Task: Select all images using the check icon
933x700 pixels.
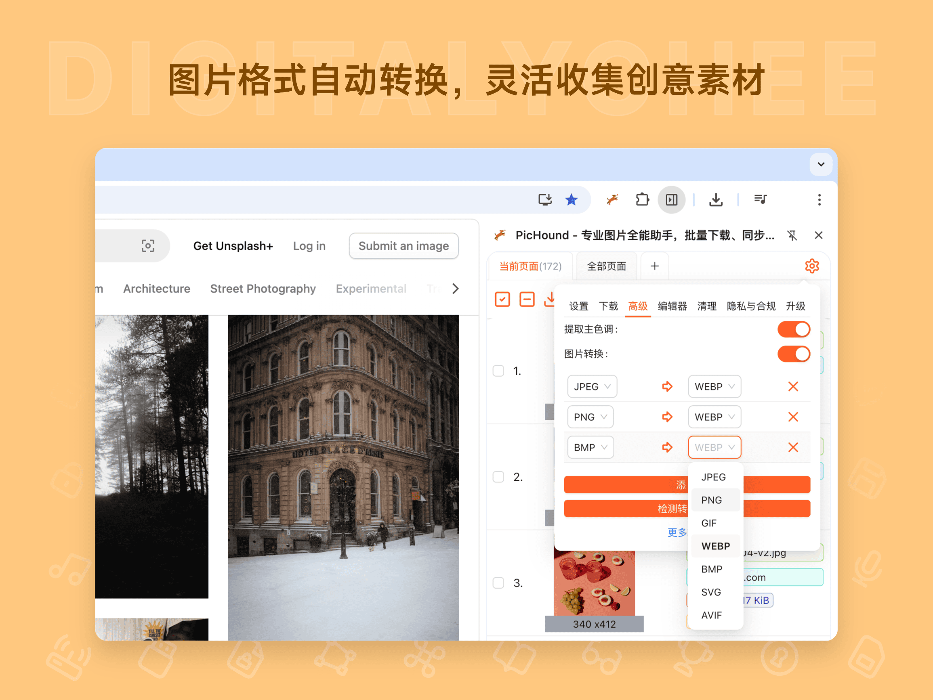Action: [x=502, y=299]
